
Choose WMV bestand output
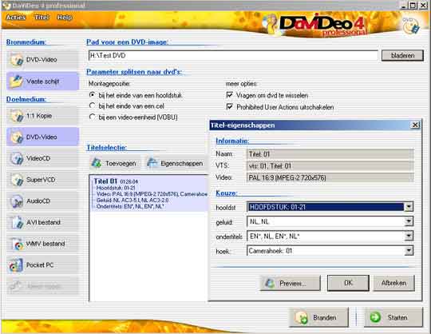click(42, 244)
